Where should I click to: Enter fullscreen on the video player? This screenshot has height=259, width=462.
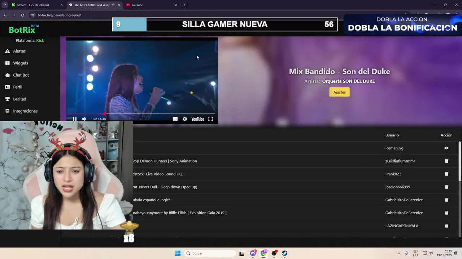coord(210,119)
